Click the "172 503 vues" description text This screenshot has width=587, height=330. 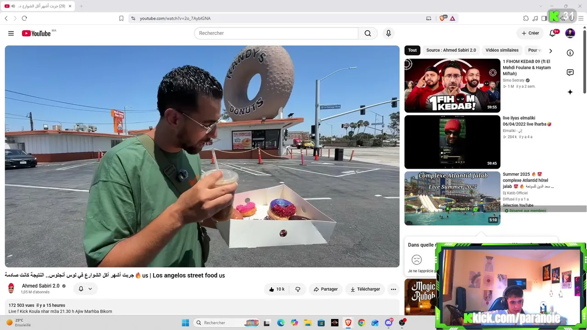pyautogui.click(x=22, y=305)
